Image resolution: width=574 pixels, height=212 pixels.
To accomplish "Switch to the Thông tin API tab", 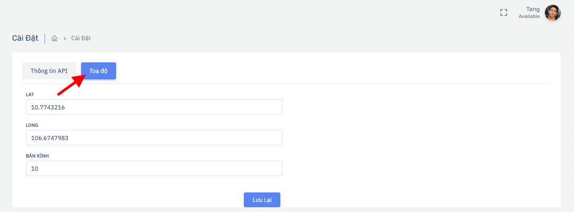I will pos(49,71).
